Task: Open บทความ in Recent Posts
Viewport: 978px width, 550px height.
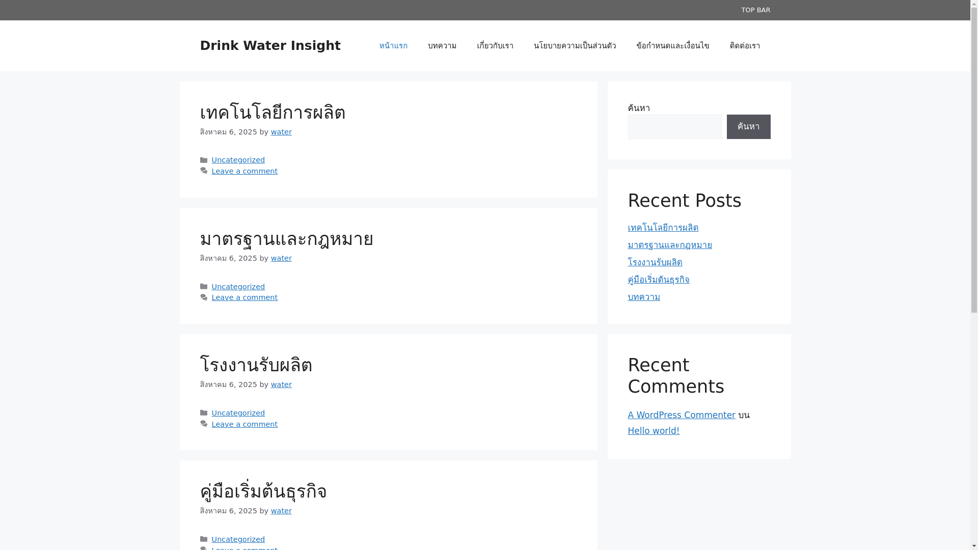Action: coord(643,297)
